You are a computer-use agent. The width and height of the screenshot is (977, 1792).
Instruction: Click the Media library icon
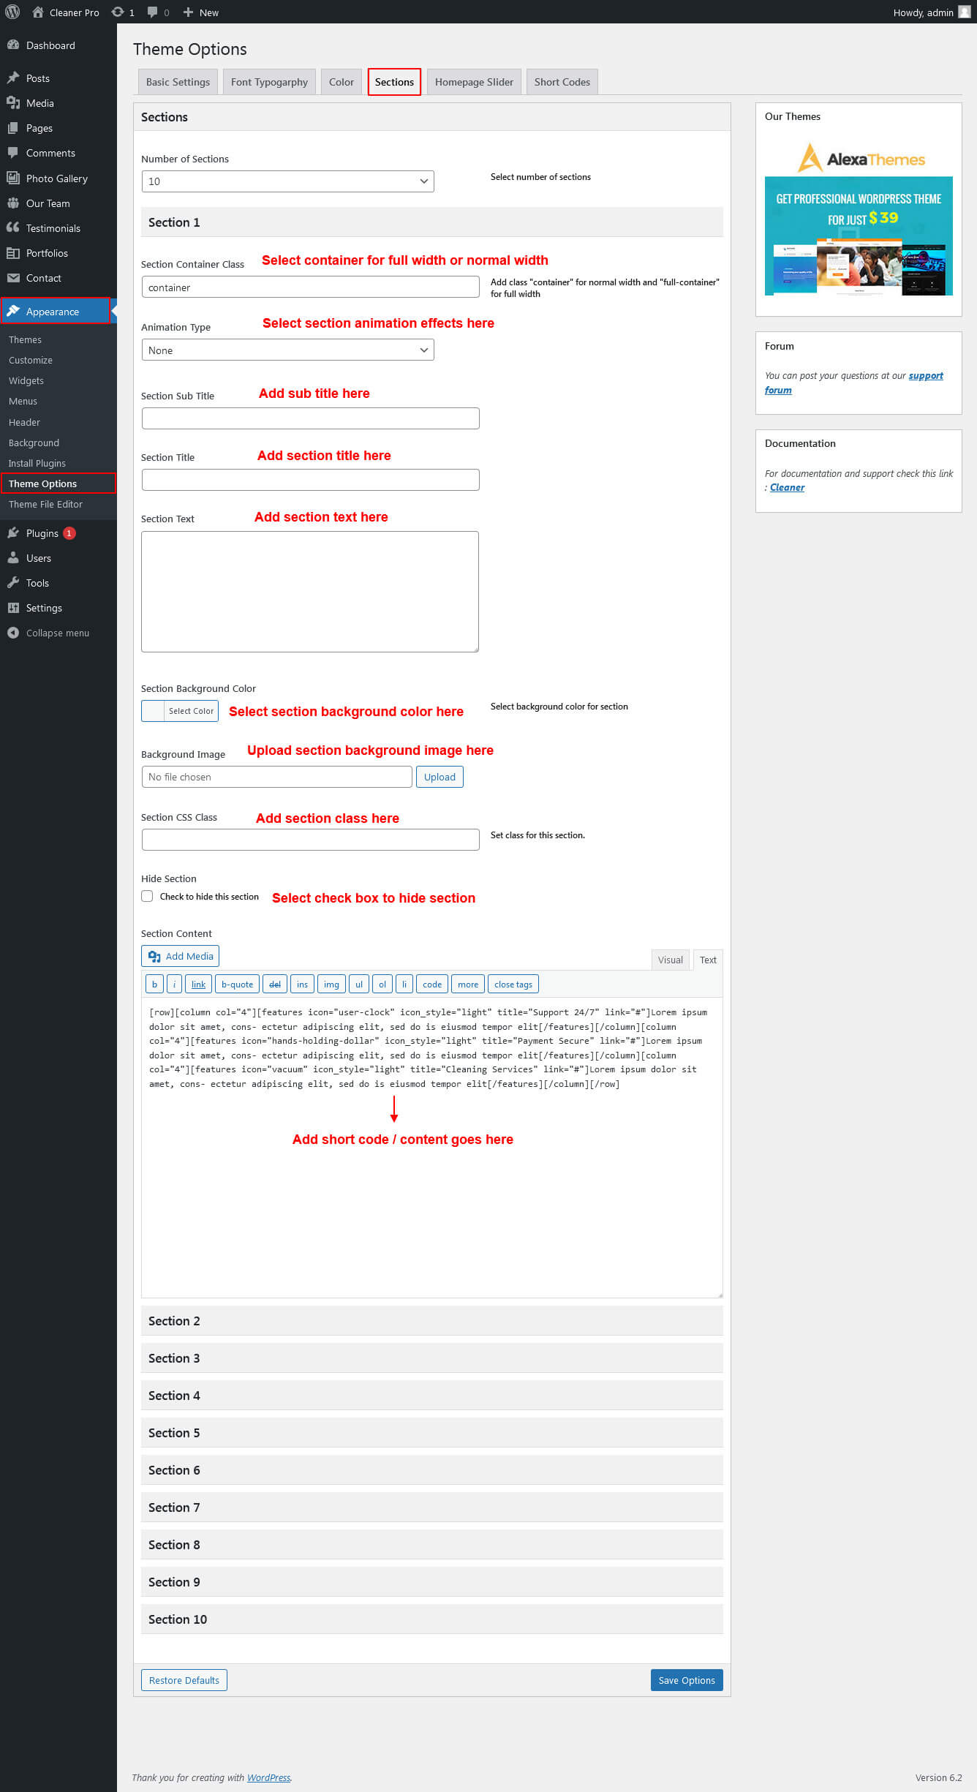pos(13,102)
